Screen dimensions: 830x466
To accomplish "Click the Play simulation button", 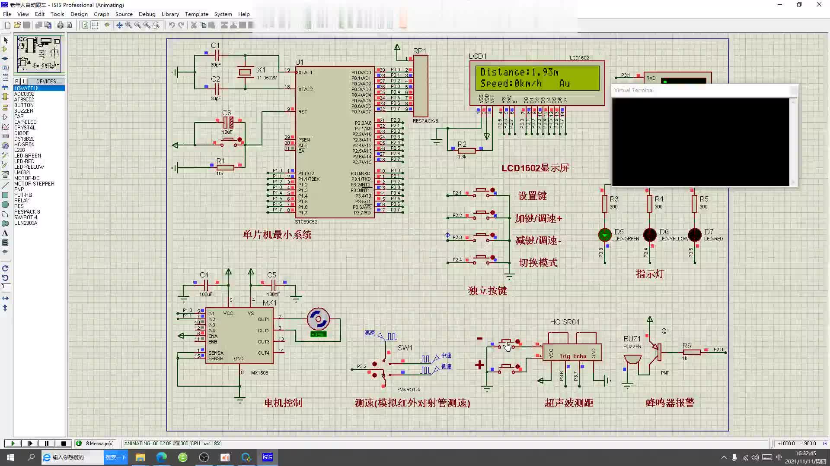I will pos(13,443).
